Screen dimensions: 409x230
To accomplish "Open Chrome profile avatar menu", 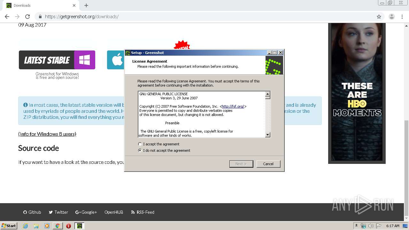I will pos(391,17).
